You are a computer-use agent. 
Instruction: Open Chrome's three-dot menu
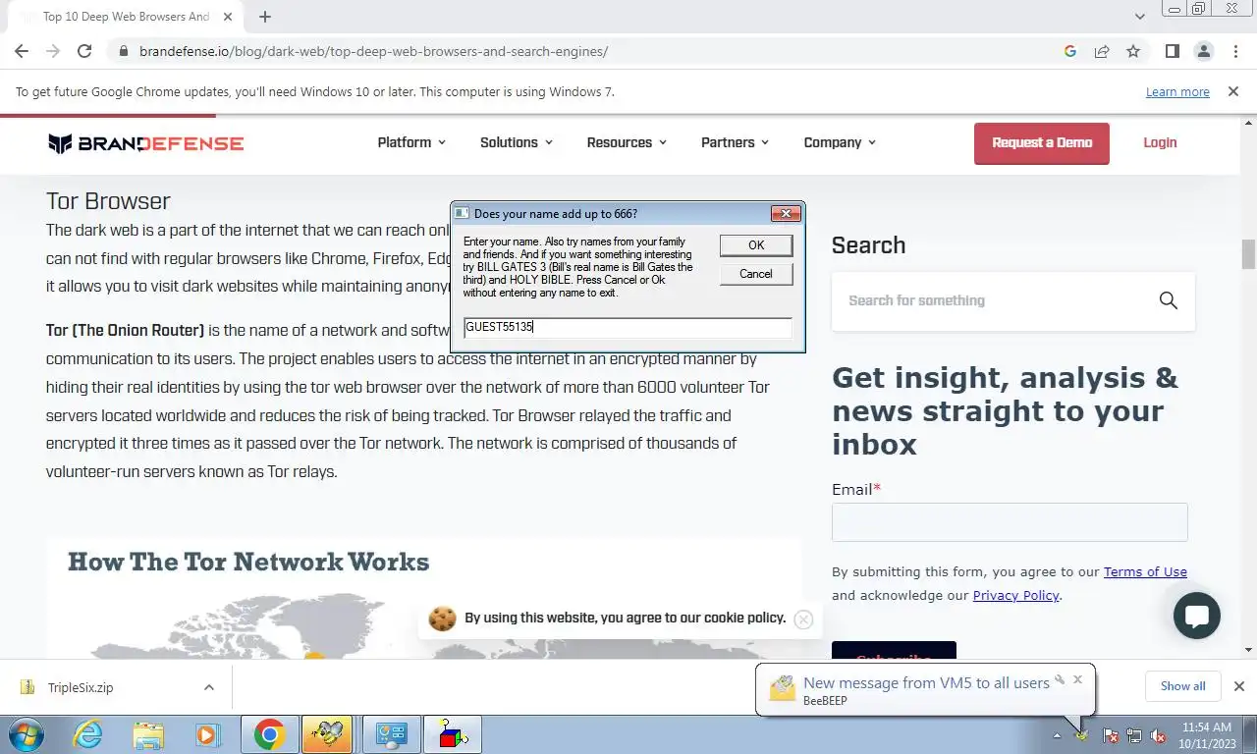[x=1234, y=51]
